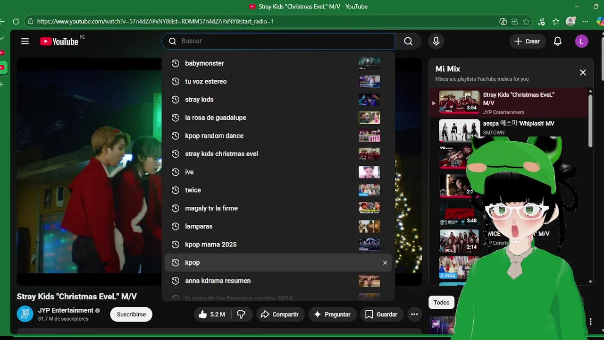Open the Preguntar AI button
604x340 pixels.
pyautogui.click(x=332, y=314)
